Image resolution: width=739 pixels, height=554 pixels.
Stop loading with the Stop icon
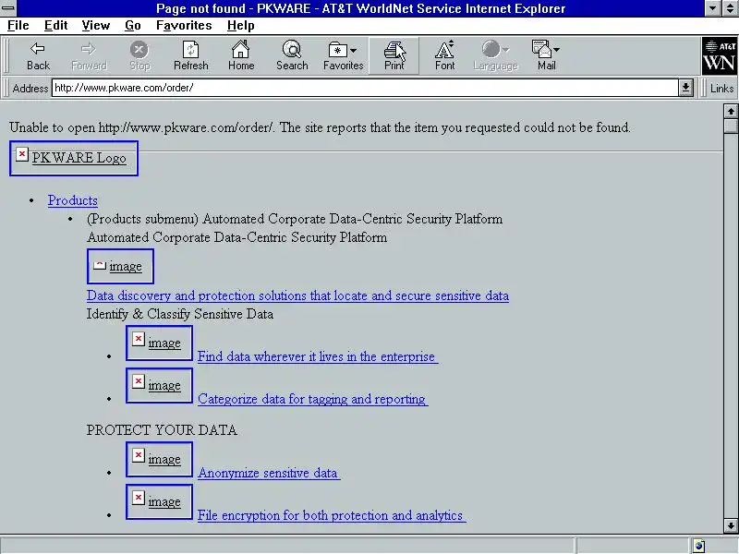[139, 55]
